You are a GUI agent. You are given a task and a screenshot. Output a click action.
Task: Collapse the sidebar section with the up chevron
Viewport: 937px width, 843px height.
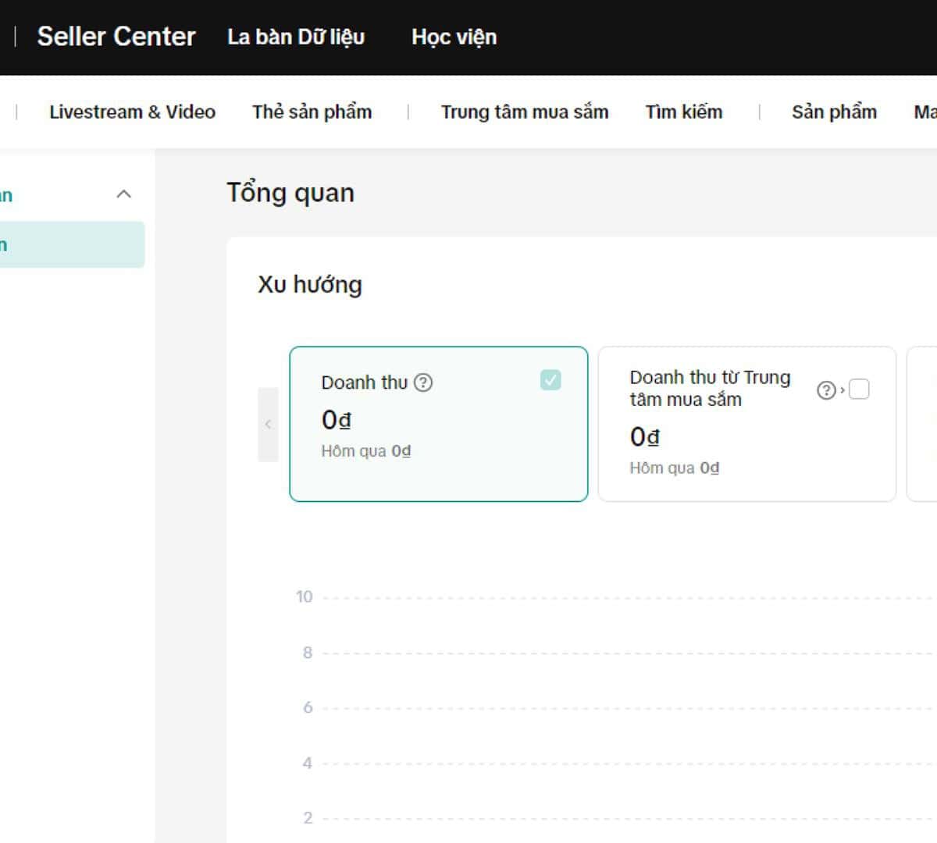click(x=123, y=194)
